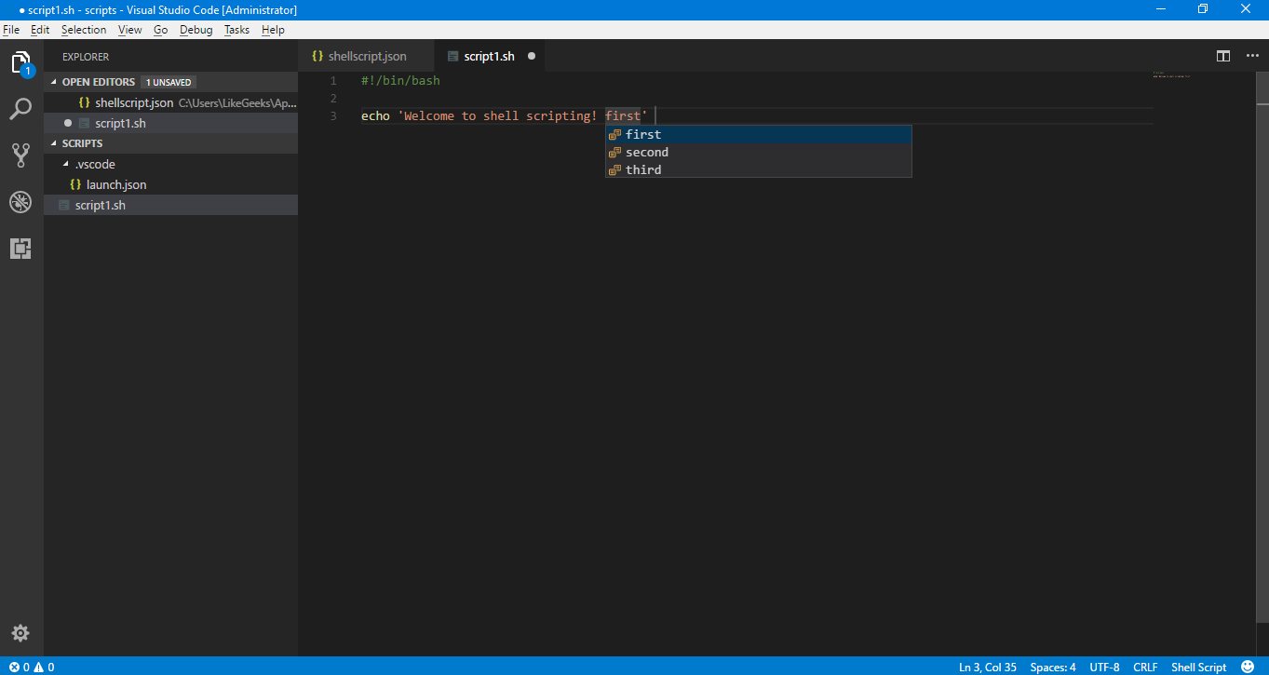The width and height of the screenshot is (1269, 675).
Task: Open the Debug menu
Action: [x=196, y=30]
